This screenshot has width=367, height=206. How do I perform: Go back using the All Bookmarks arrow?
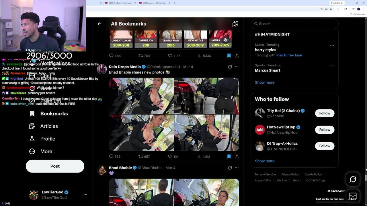(99, 24)
